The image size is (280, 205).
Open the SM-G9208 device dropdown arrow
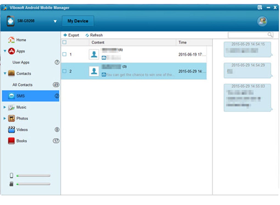[55, 21]
